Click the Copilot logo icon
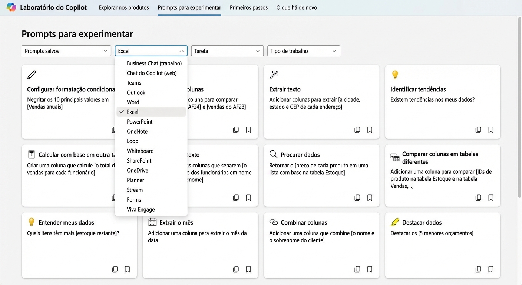The height and width of the screenshot is (285, 522). click(x=11, y=7)
